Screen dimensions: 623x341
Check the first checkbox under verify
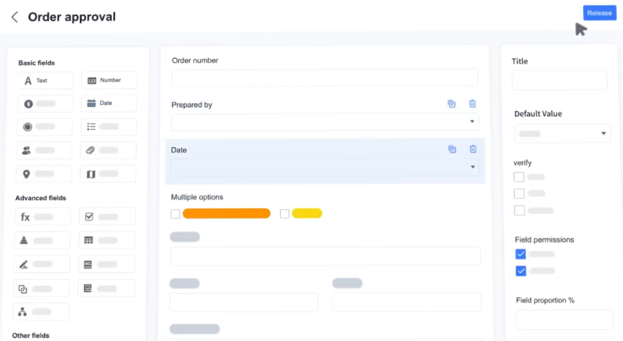(x=519, y=177)
